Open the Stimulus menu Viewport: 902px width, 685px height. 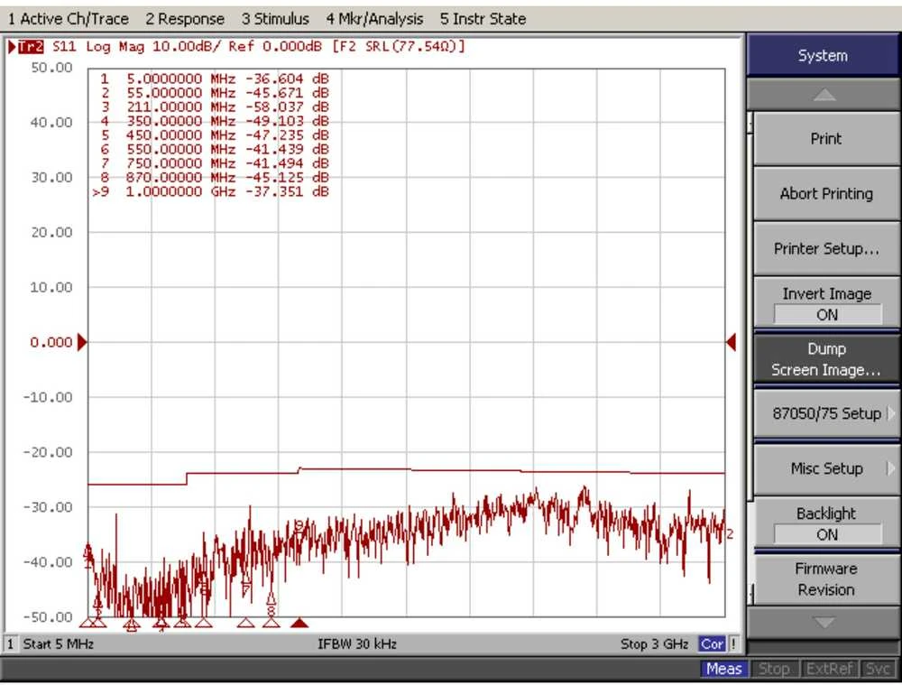click(275, 19)
